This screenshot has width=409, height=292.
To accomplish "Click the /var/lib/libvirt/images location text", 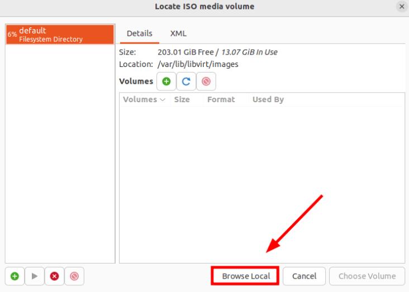I will coord(198,64).
